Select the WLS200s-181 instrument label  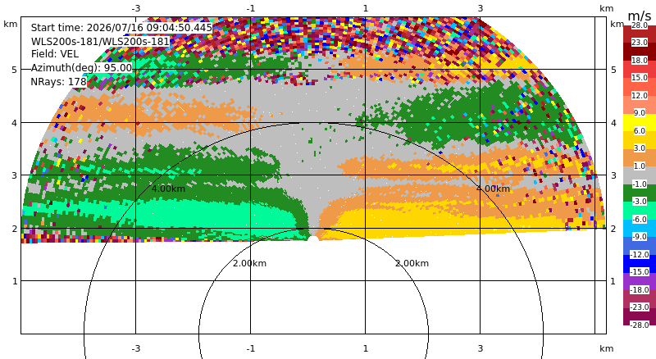(x=100, y=42)
